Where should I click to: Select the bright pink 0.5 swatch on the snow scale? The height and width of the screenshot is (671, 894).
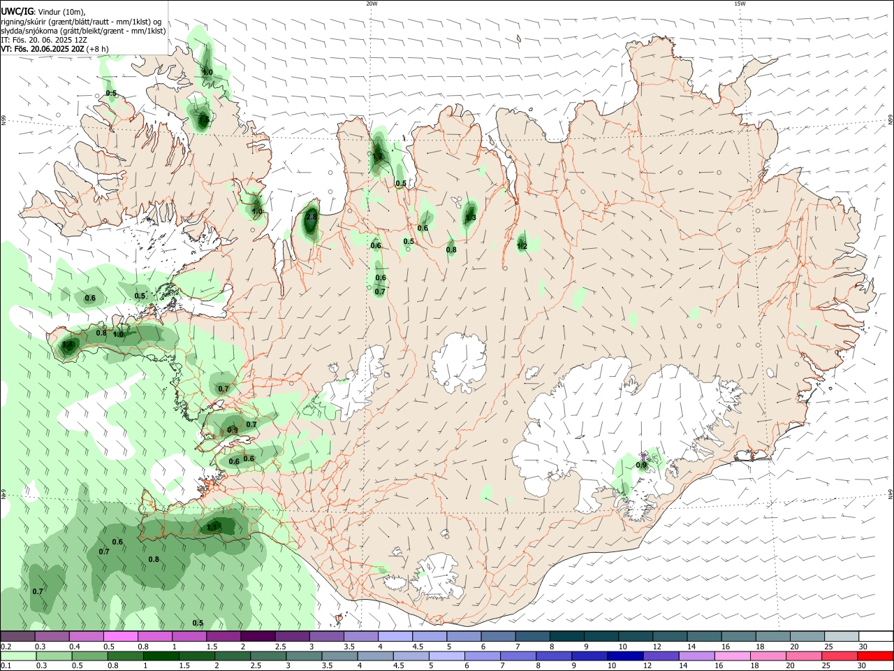point(120,637)
